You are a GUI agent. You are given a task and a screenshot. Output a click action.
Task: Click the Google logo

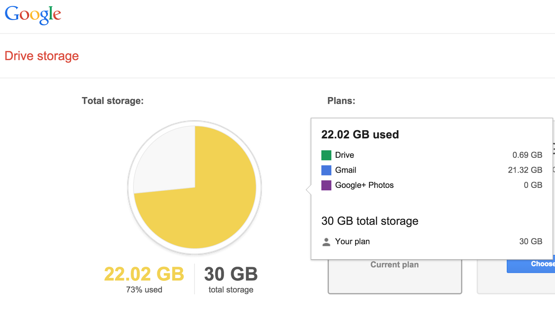(x=33, y=15)
